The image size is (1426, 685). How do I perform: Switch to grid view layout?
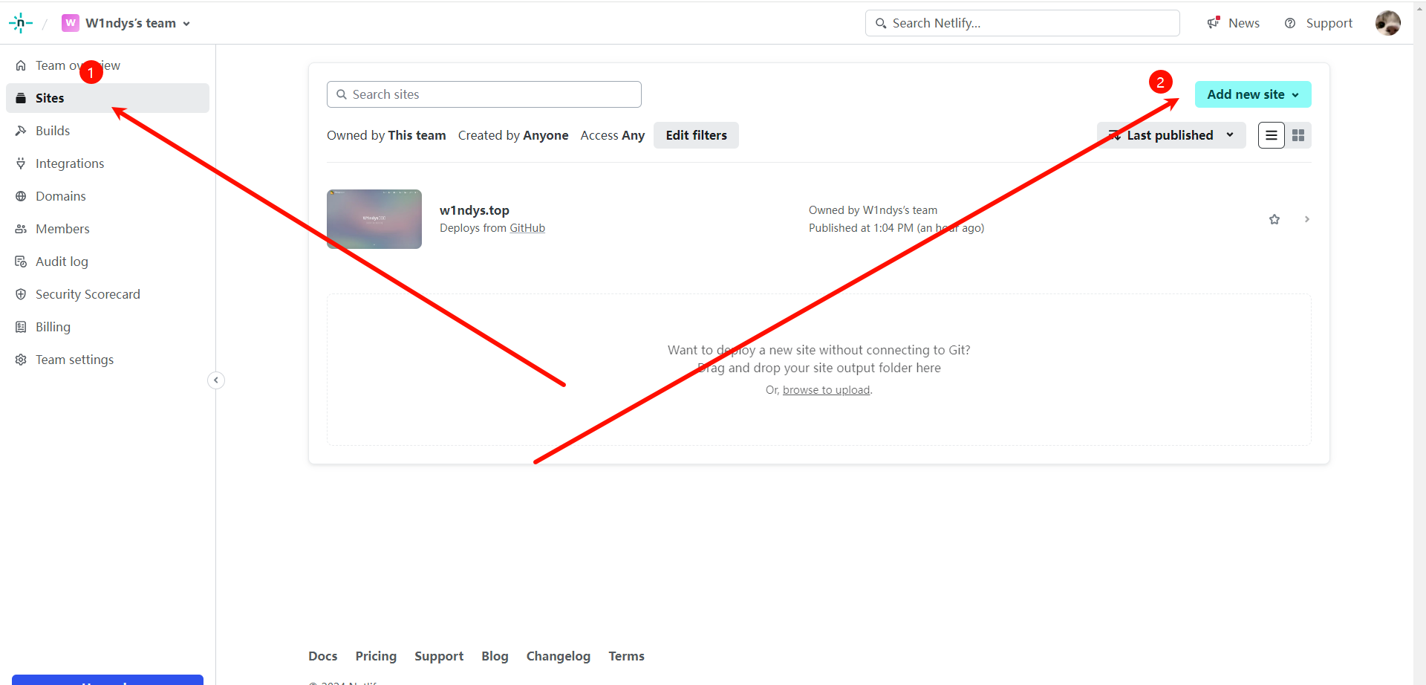1298,135
